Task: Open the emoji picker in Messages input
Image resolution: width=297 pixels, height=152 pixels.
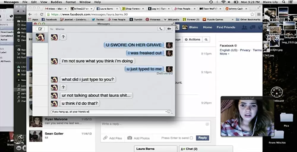Action: [169, 112]
